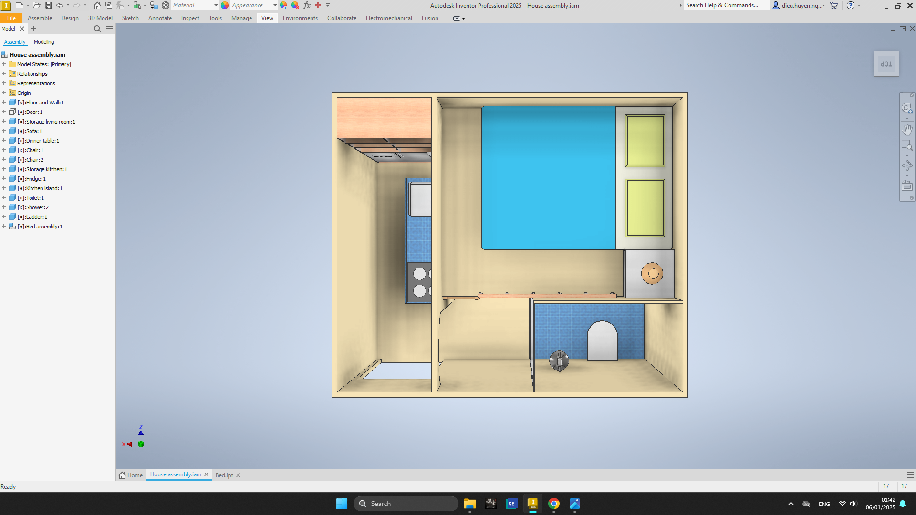Click the Full Navigation Wheel icon
Viewport: 916px width, 515px height.
907,108
